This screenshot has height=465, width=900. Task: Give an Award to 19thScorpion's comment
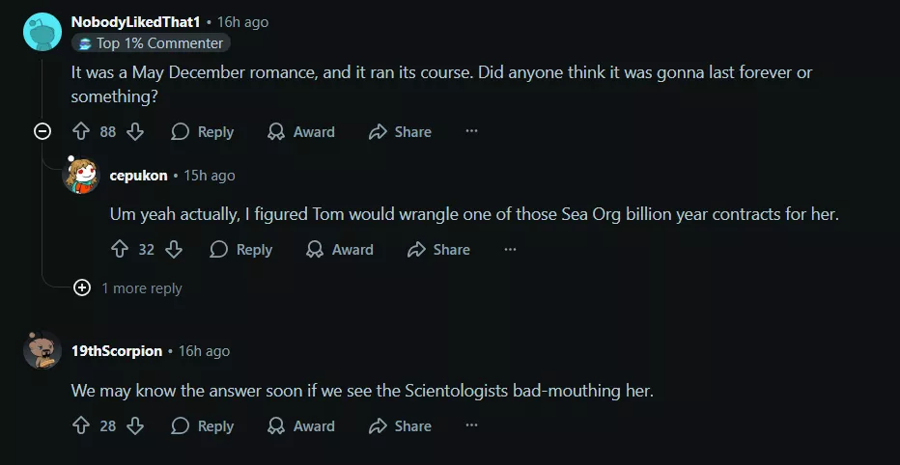pos(301,426)
